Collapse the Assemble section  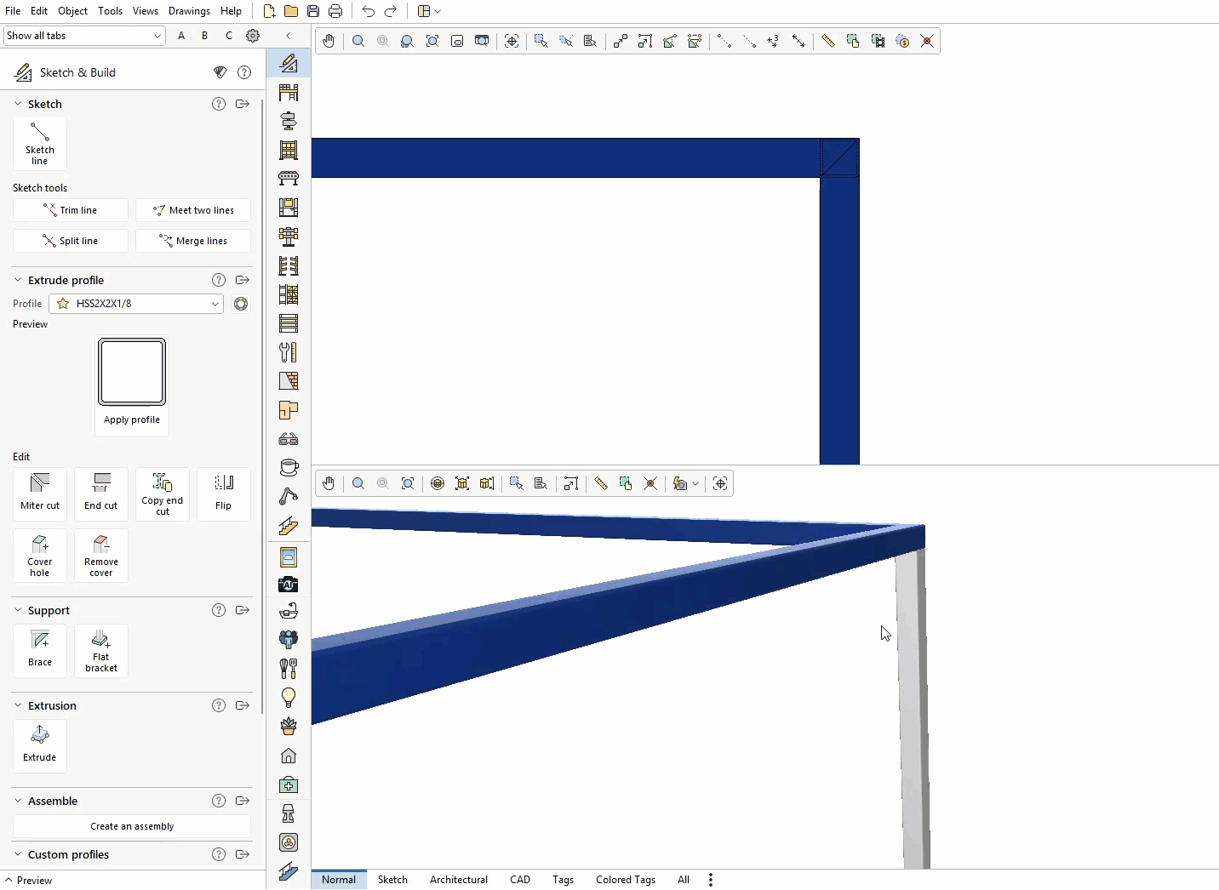18,801
